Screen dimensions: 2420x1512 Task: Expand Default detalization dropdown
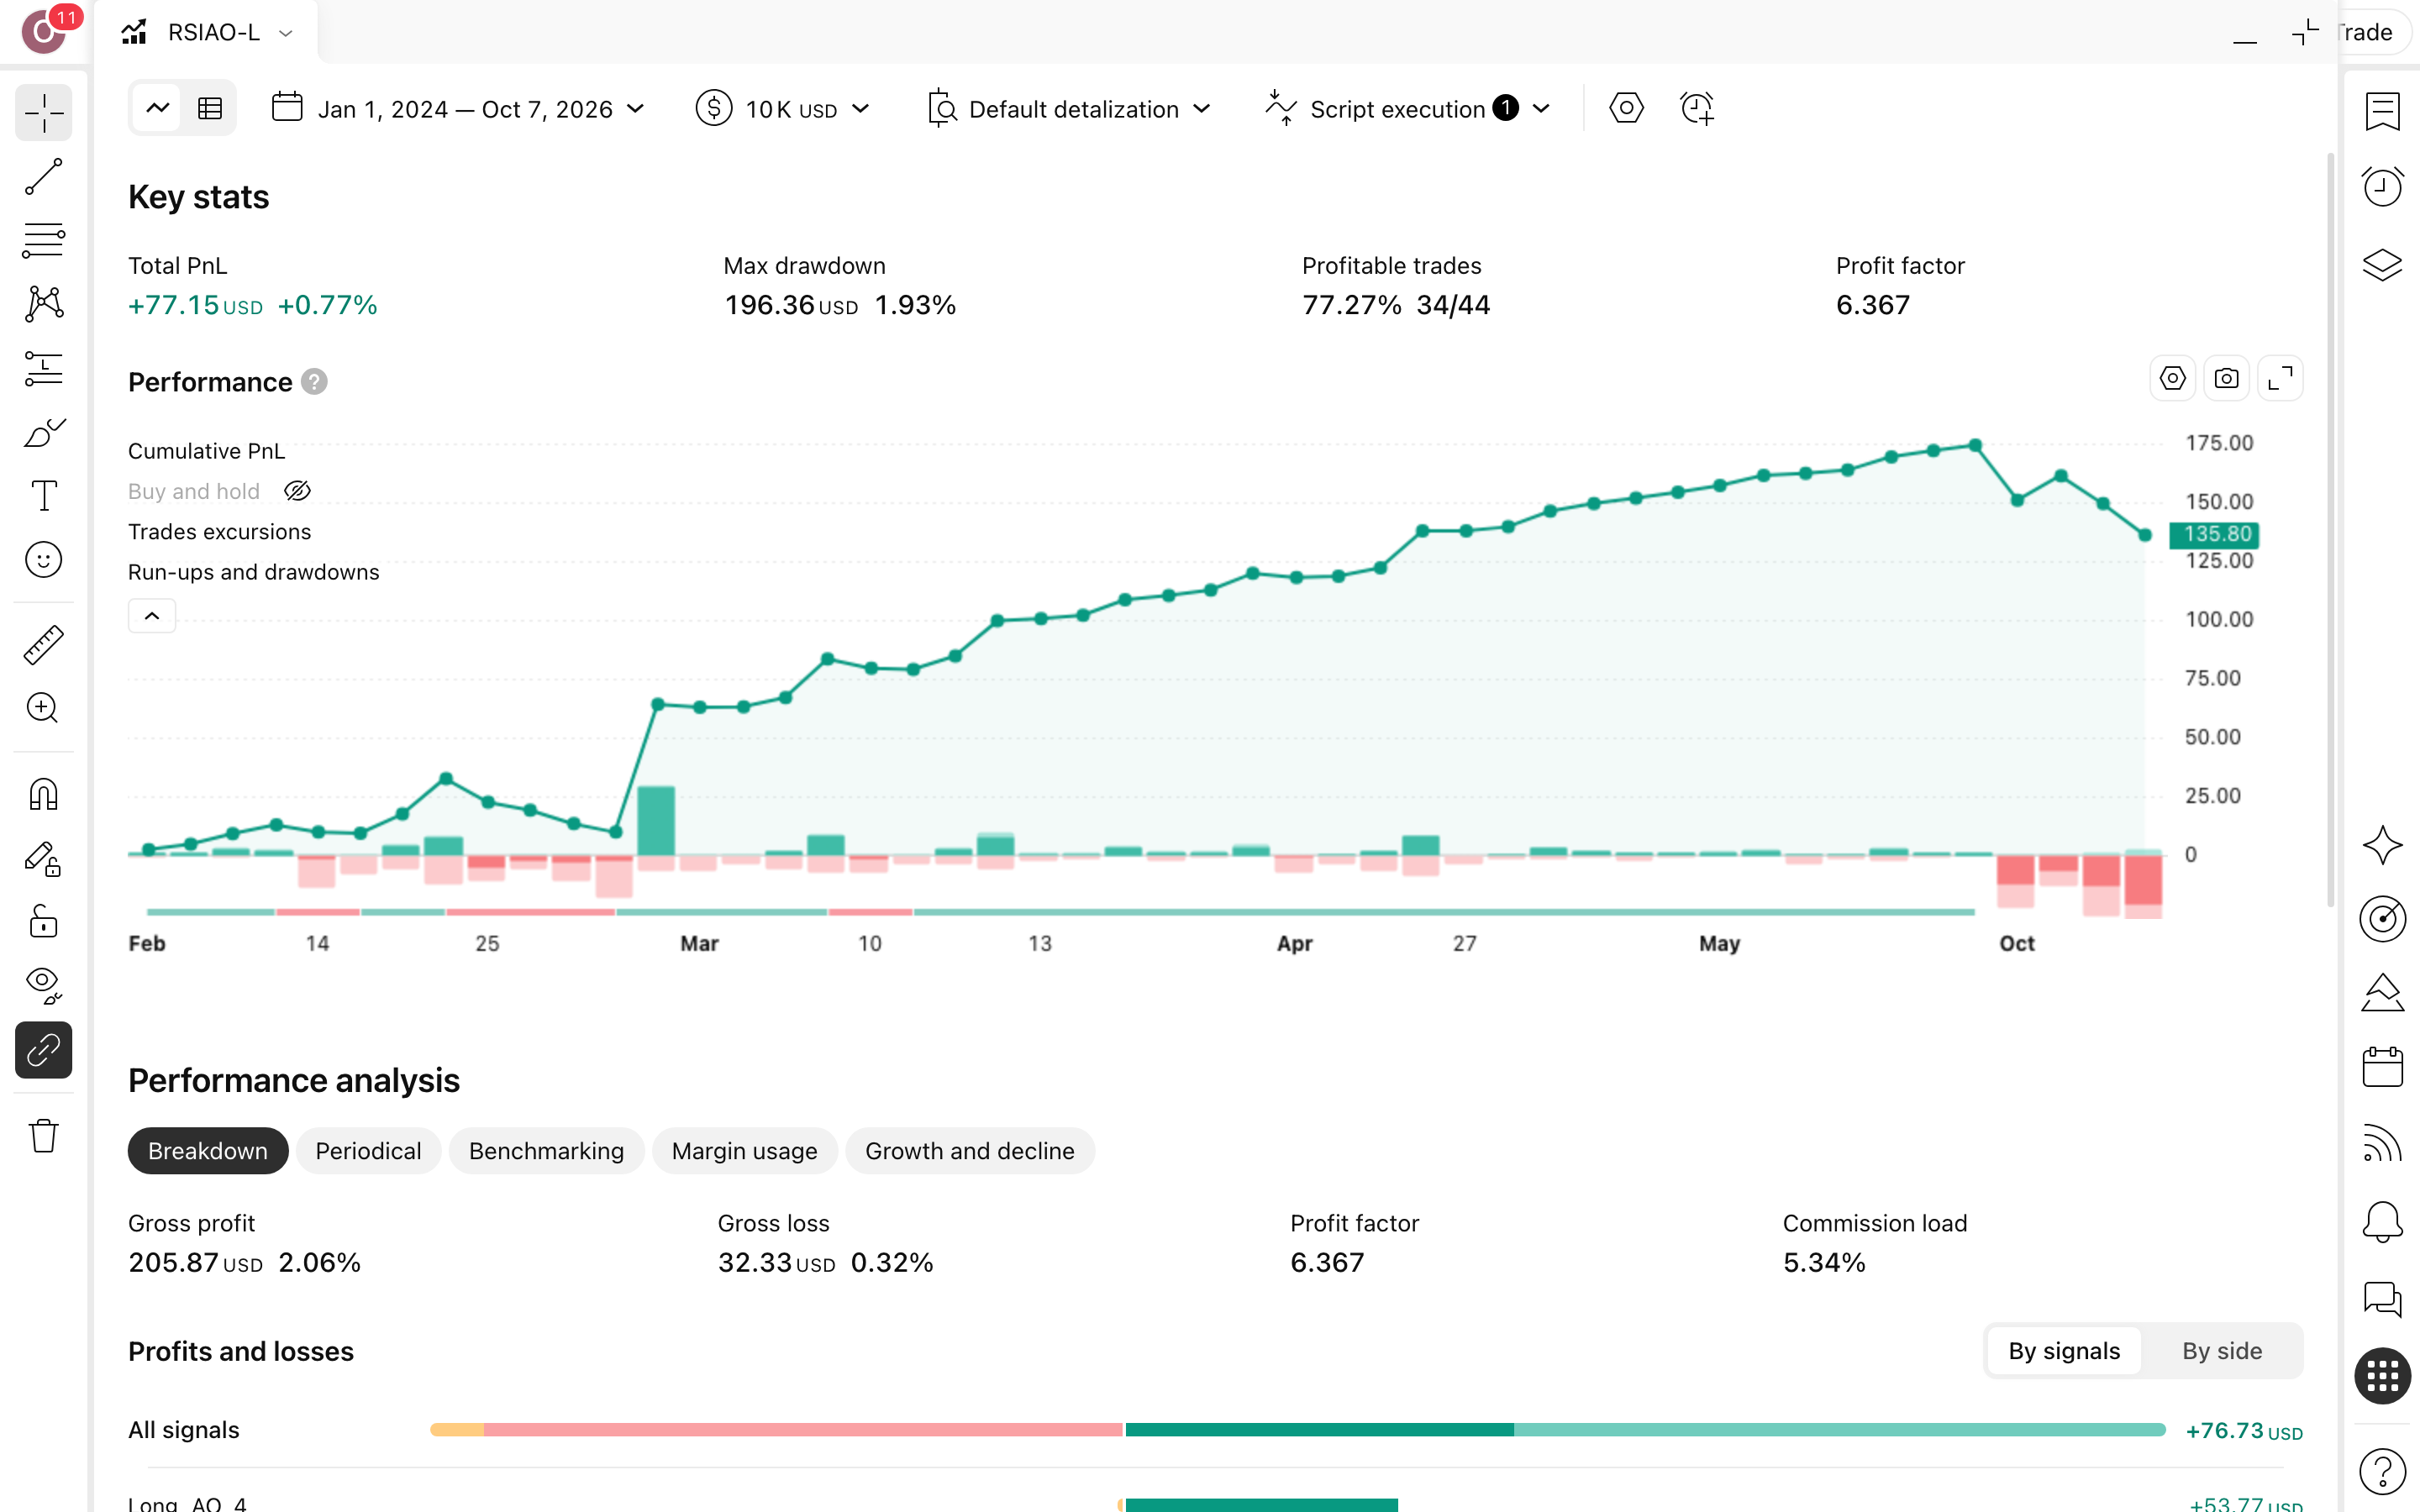(1069, 108)
